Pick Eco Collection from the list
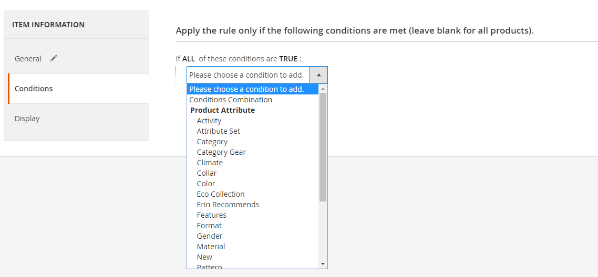 pyautogui.click(x=221, y=194)
